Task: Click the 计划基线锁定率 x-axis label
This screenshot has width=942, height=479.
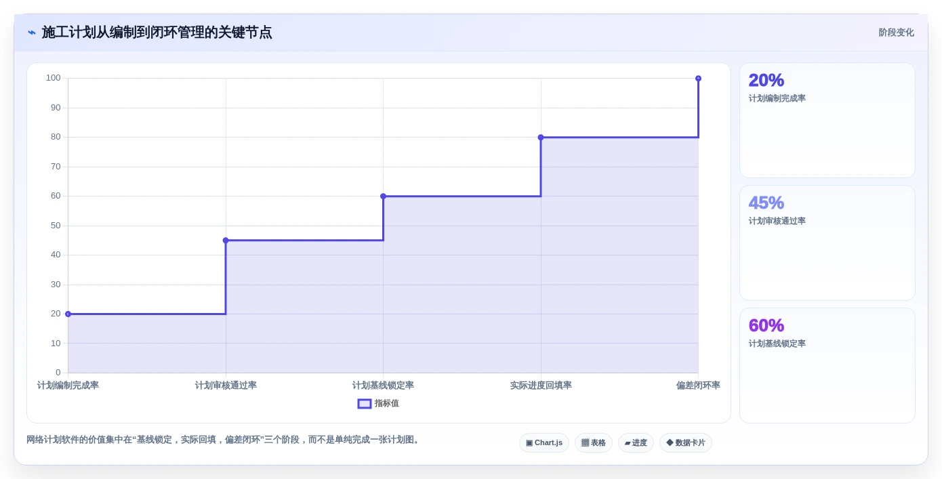Action: [383, 386]
